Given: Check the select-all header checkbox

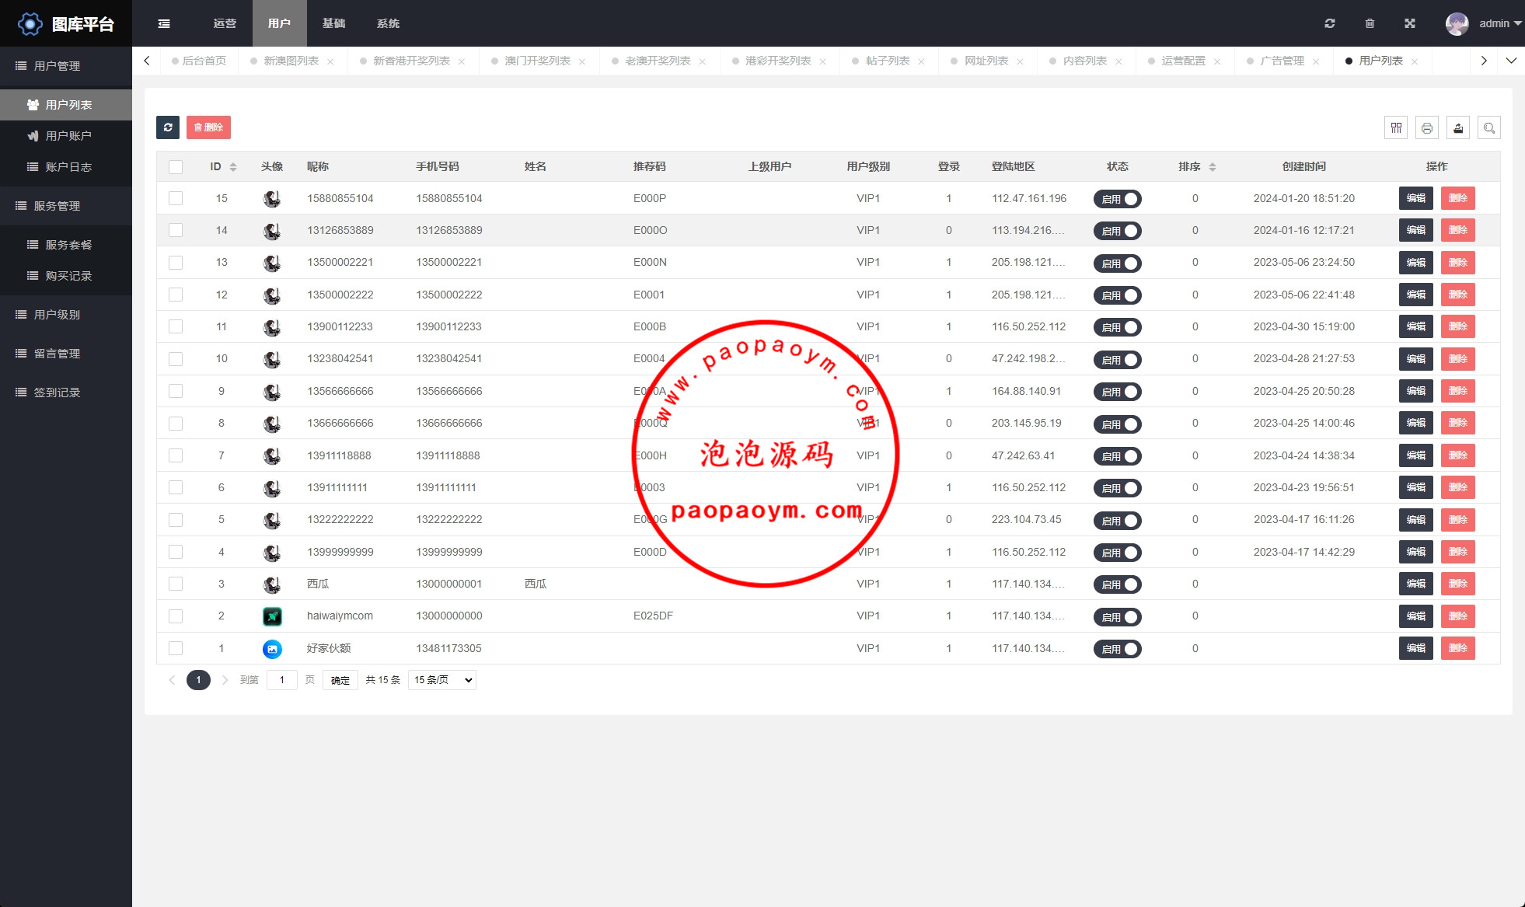Looking at the screenshot, I should pos(176,167).
